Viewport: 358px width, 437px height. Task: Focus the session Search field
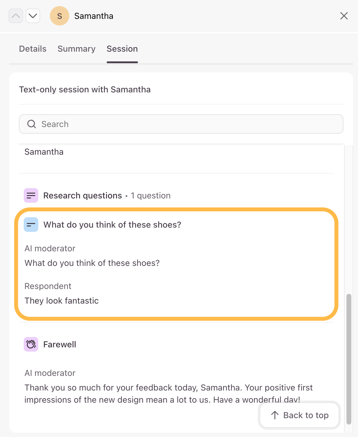(x=181, y=124)
